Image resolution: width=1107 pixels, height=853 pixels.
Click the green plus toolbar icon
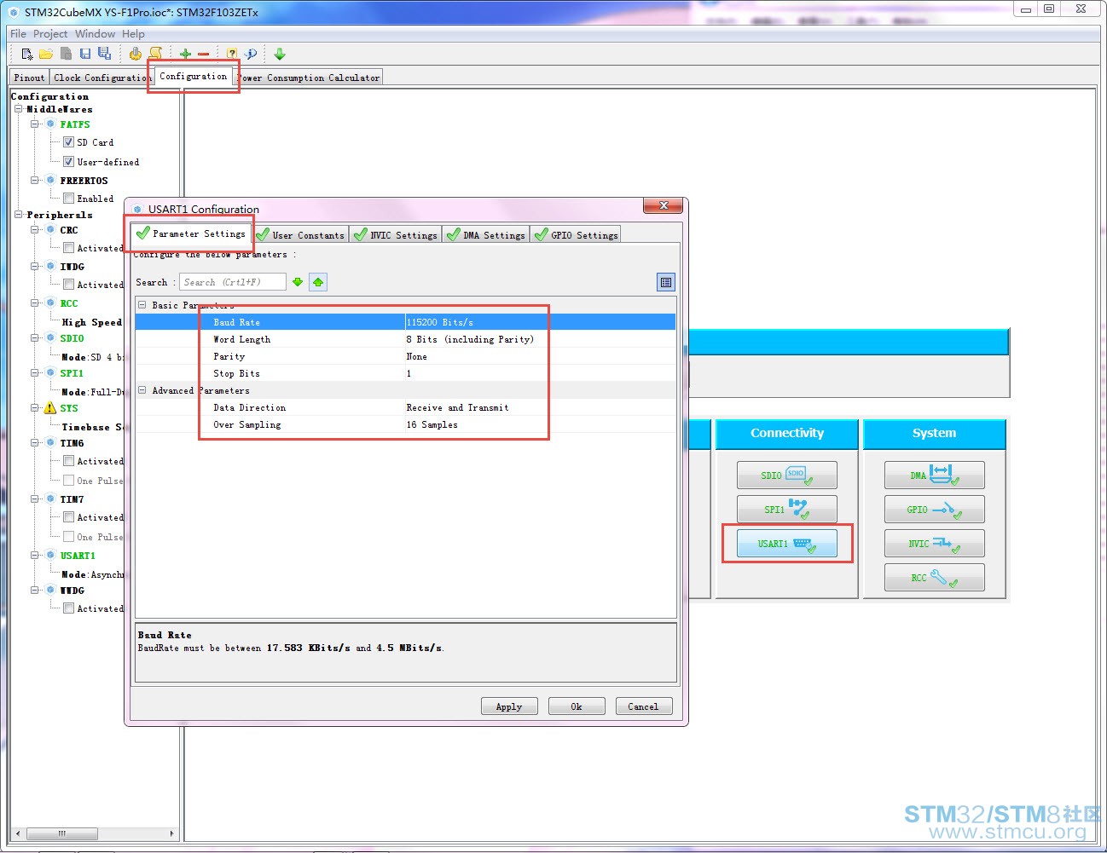[185, 54]
